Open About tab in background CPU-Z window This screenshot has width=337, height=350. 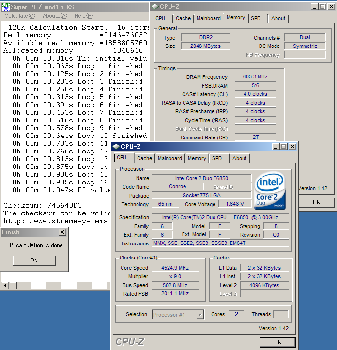pyautogui.click(x=278, y=18)
